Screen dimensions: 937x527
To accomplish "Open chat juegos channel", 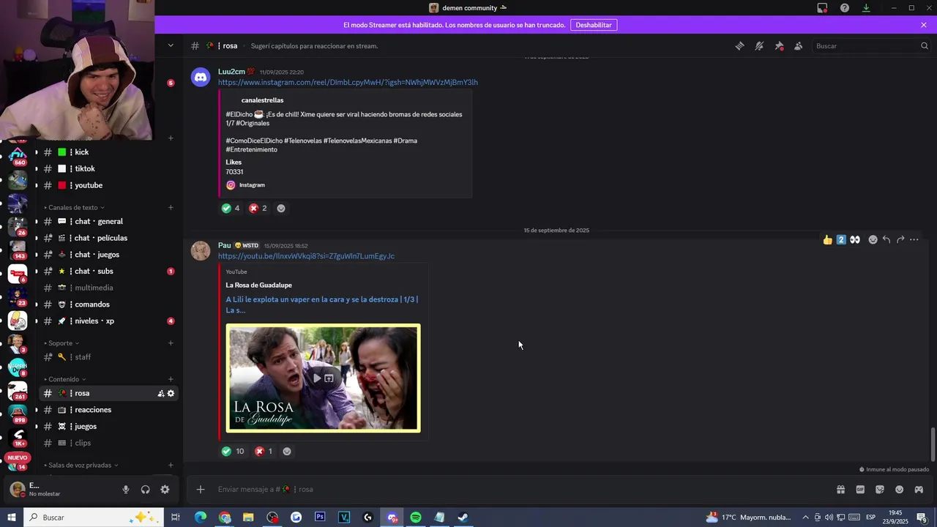I will [108, 255].
